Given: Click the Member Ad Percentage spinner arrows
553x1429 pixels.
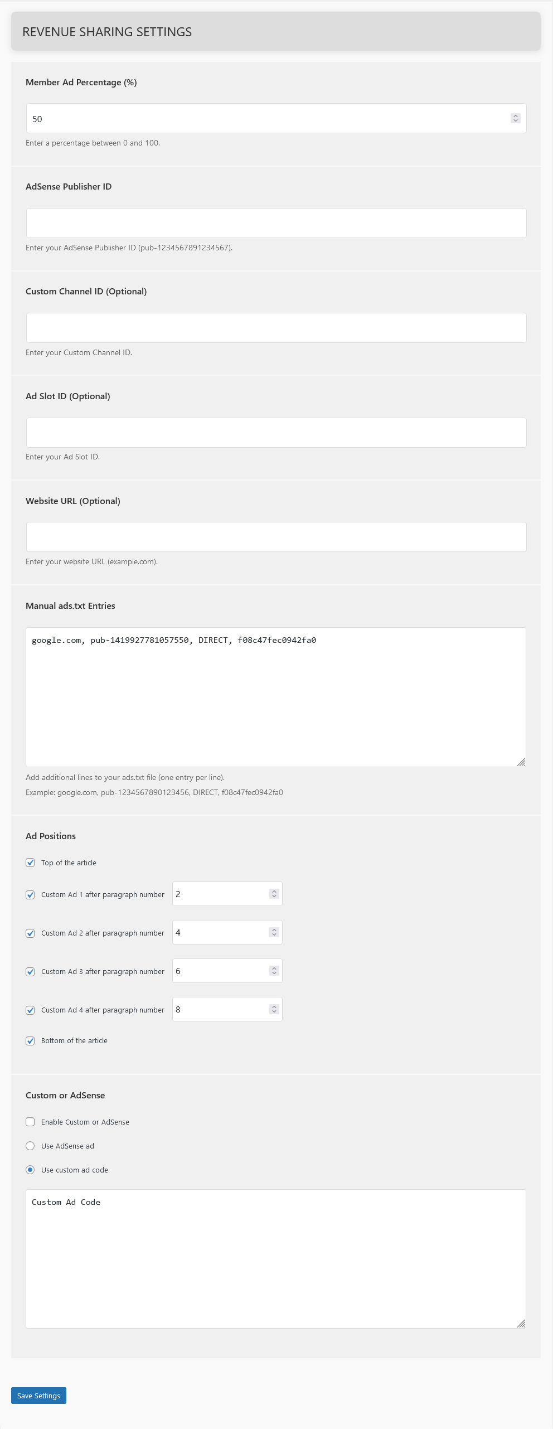Looking at the screenshot, I should pos(515,118).
